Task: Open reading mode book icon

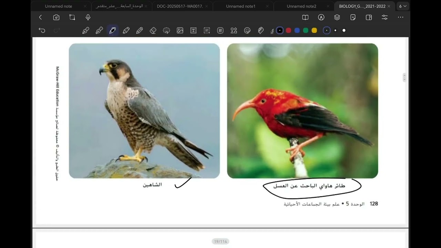Action: 305,17
